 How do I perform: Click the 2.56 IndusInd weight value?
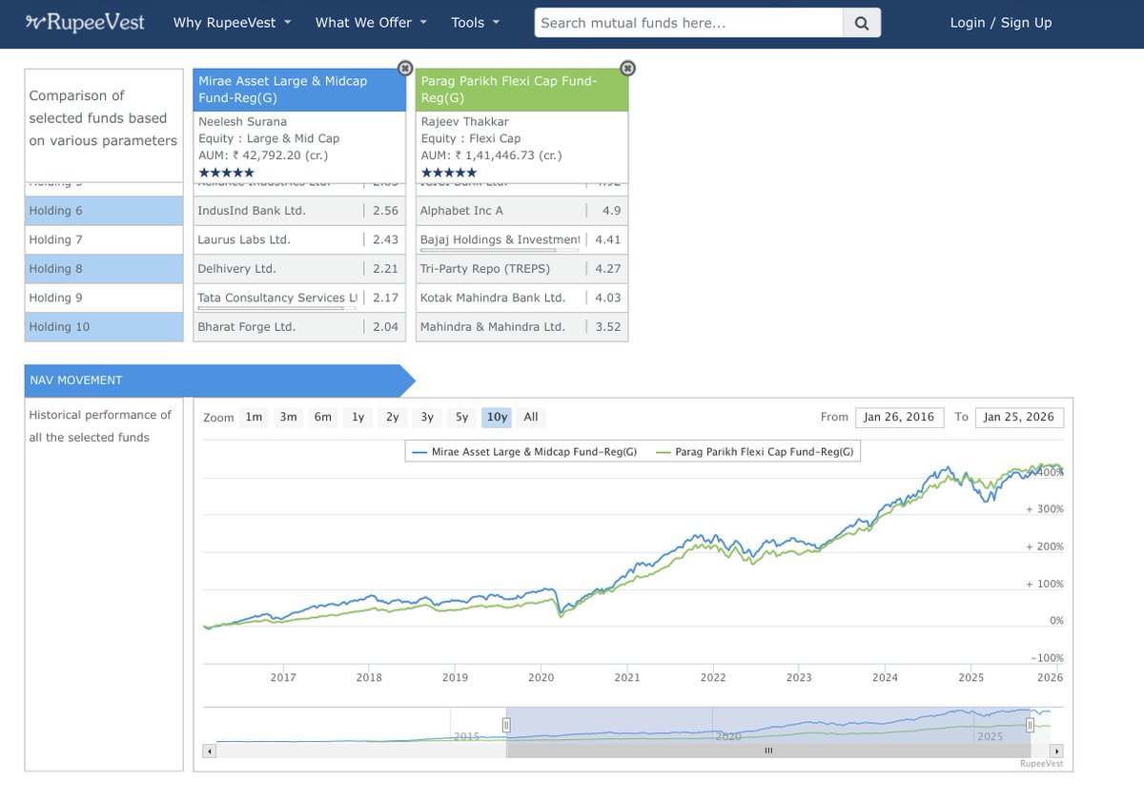[x=387, y=210]
